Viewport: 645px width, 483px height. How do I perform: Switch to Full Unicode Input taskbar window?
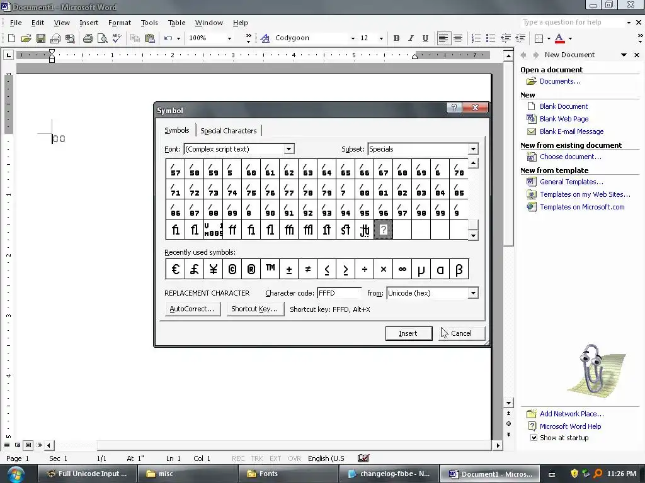click(x=88, y=474)
